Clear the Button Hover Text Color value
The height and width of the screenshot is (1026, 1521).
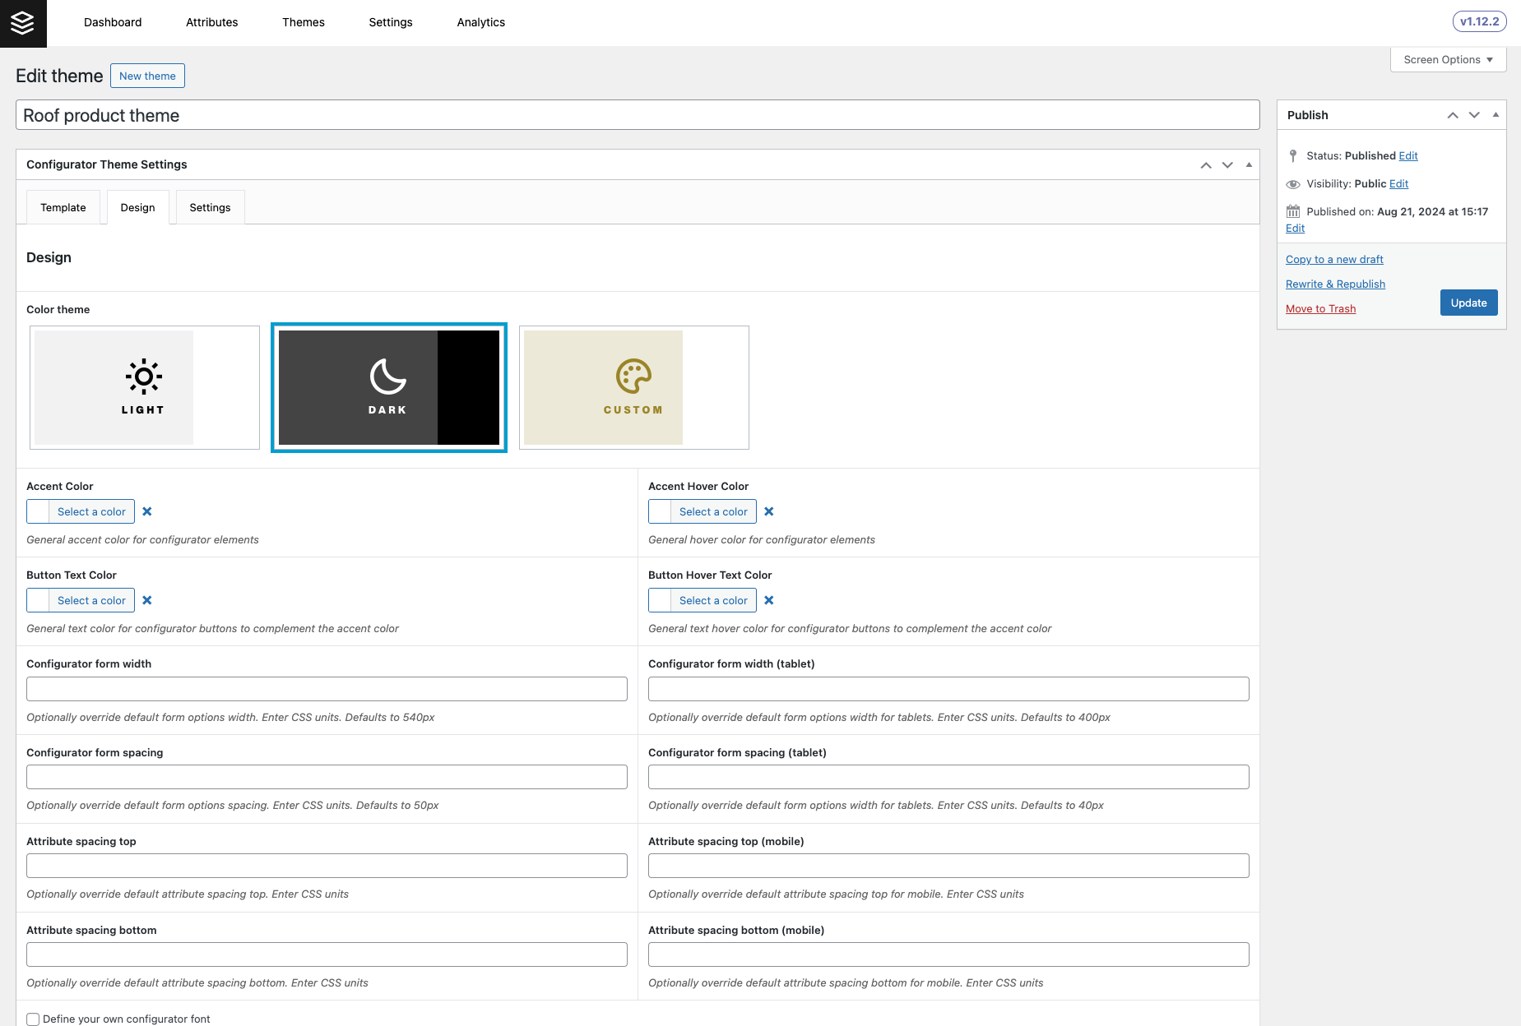click(769, 600)
